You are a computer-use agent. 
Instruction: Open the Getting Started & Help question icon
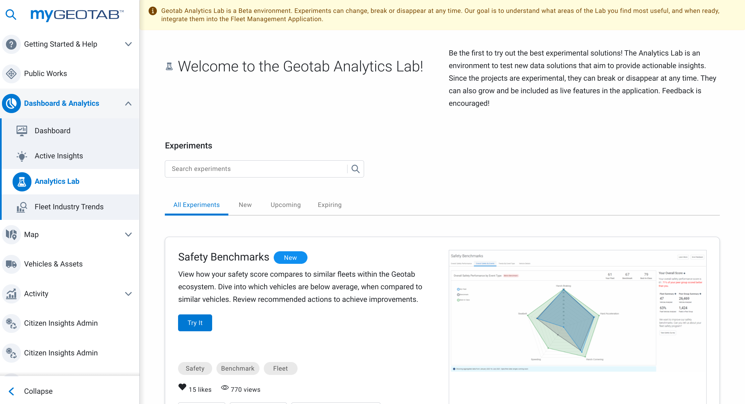(11, 44)
